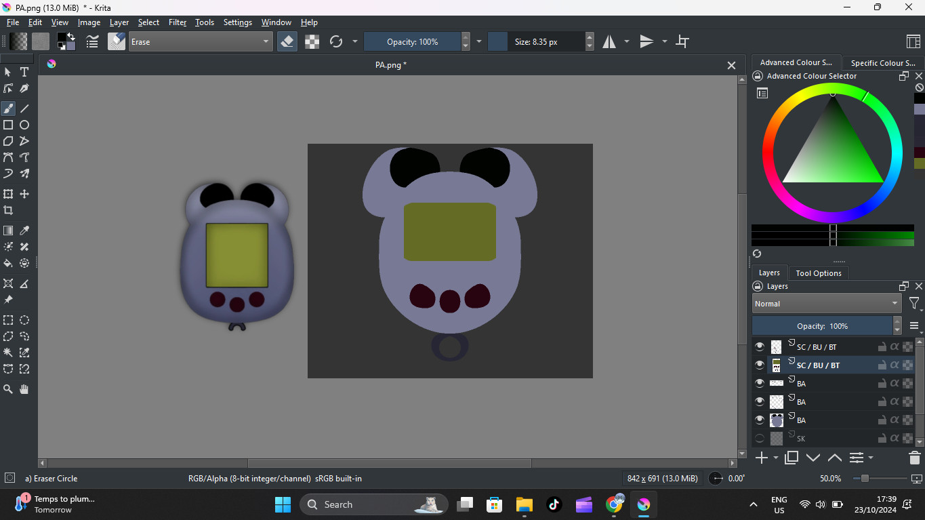Open the Filter menu
Viewport: 925px width, 520px height.
pyautogui.click(x=178, y=22)
